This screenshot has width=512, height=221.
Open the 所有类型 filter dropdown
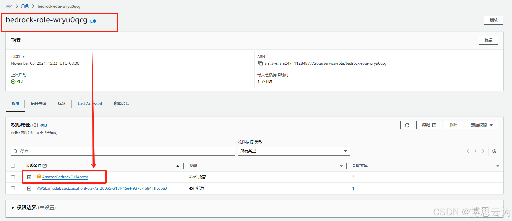294,151
